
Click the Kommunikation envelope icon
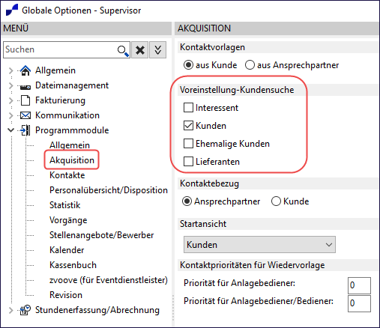(x=25, y=115)
